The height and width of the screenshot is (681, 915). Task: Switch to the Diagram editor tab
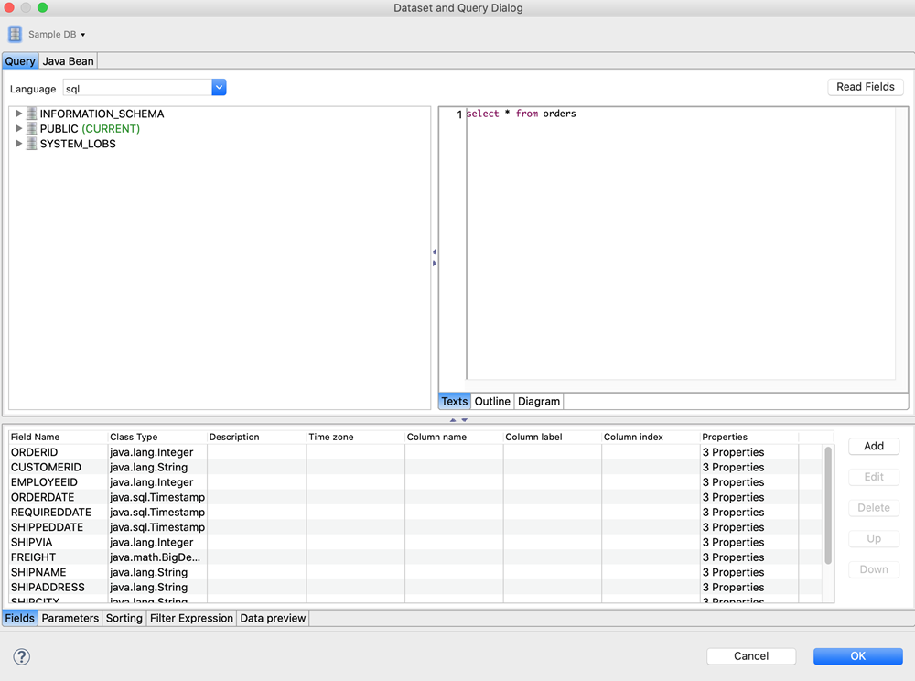(539, 402)
